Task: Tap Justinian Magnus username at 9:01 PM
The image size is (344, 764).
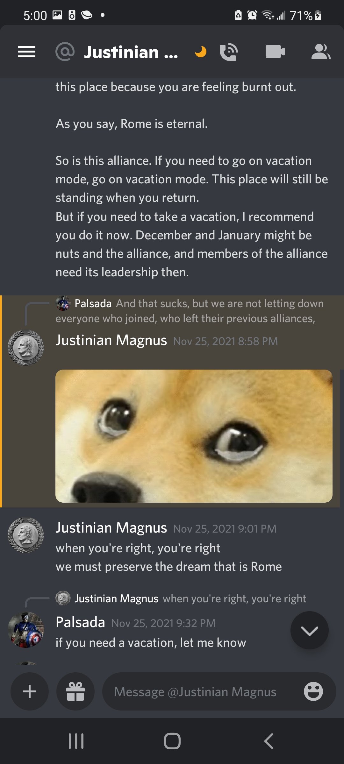Action: (111, 527)
